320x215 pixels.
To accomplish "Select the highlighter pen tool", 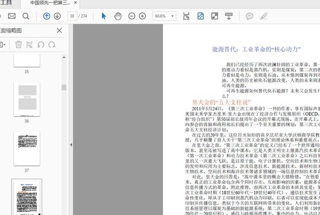I will coord(263,17).
